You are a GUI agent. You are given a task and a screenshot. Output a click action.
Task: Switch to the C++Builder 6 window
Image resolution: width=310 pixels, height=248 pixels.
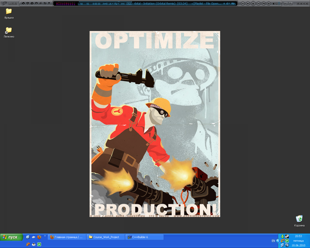(144, 237)
